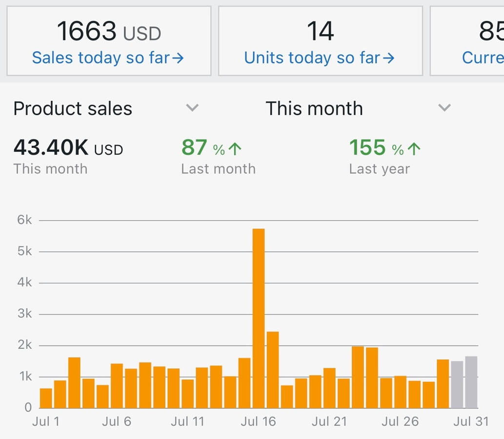Click the Jul 16 x-axis date label

point(258,421)
